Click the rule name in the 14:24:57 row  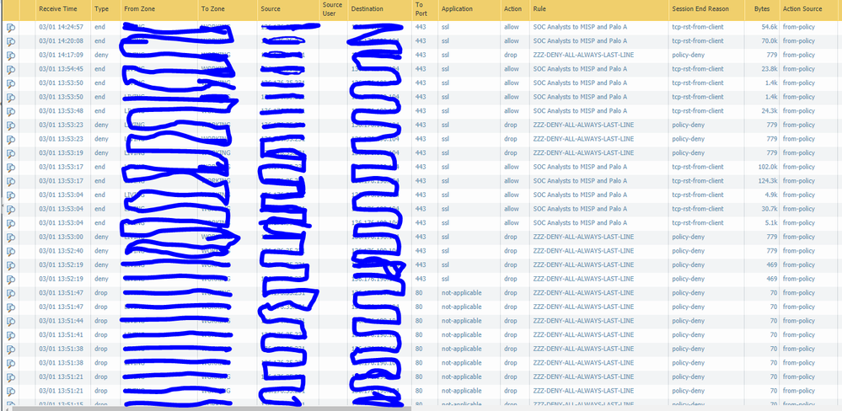pos(580,27)
